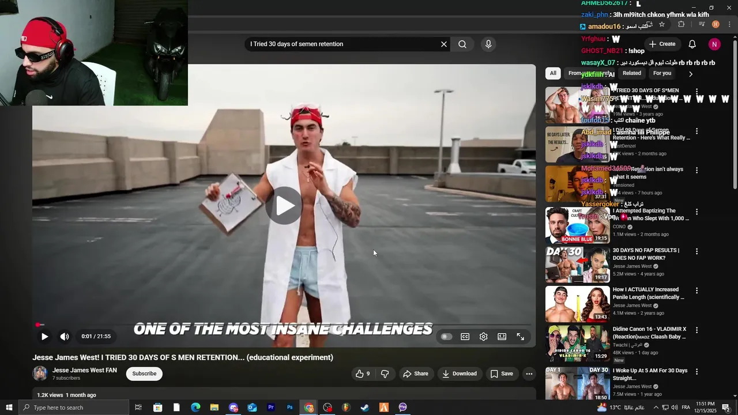Switch to theater mode
This screenshot has height=415, width=738.
(x=502, y=337)
